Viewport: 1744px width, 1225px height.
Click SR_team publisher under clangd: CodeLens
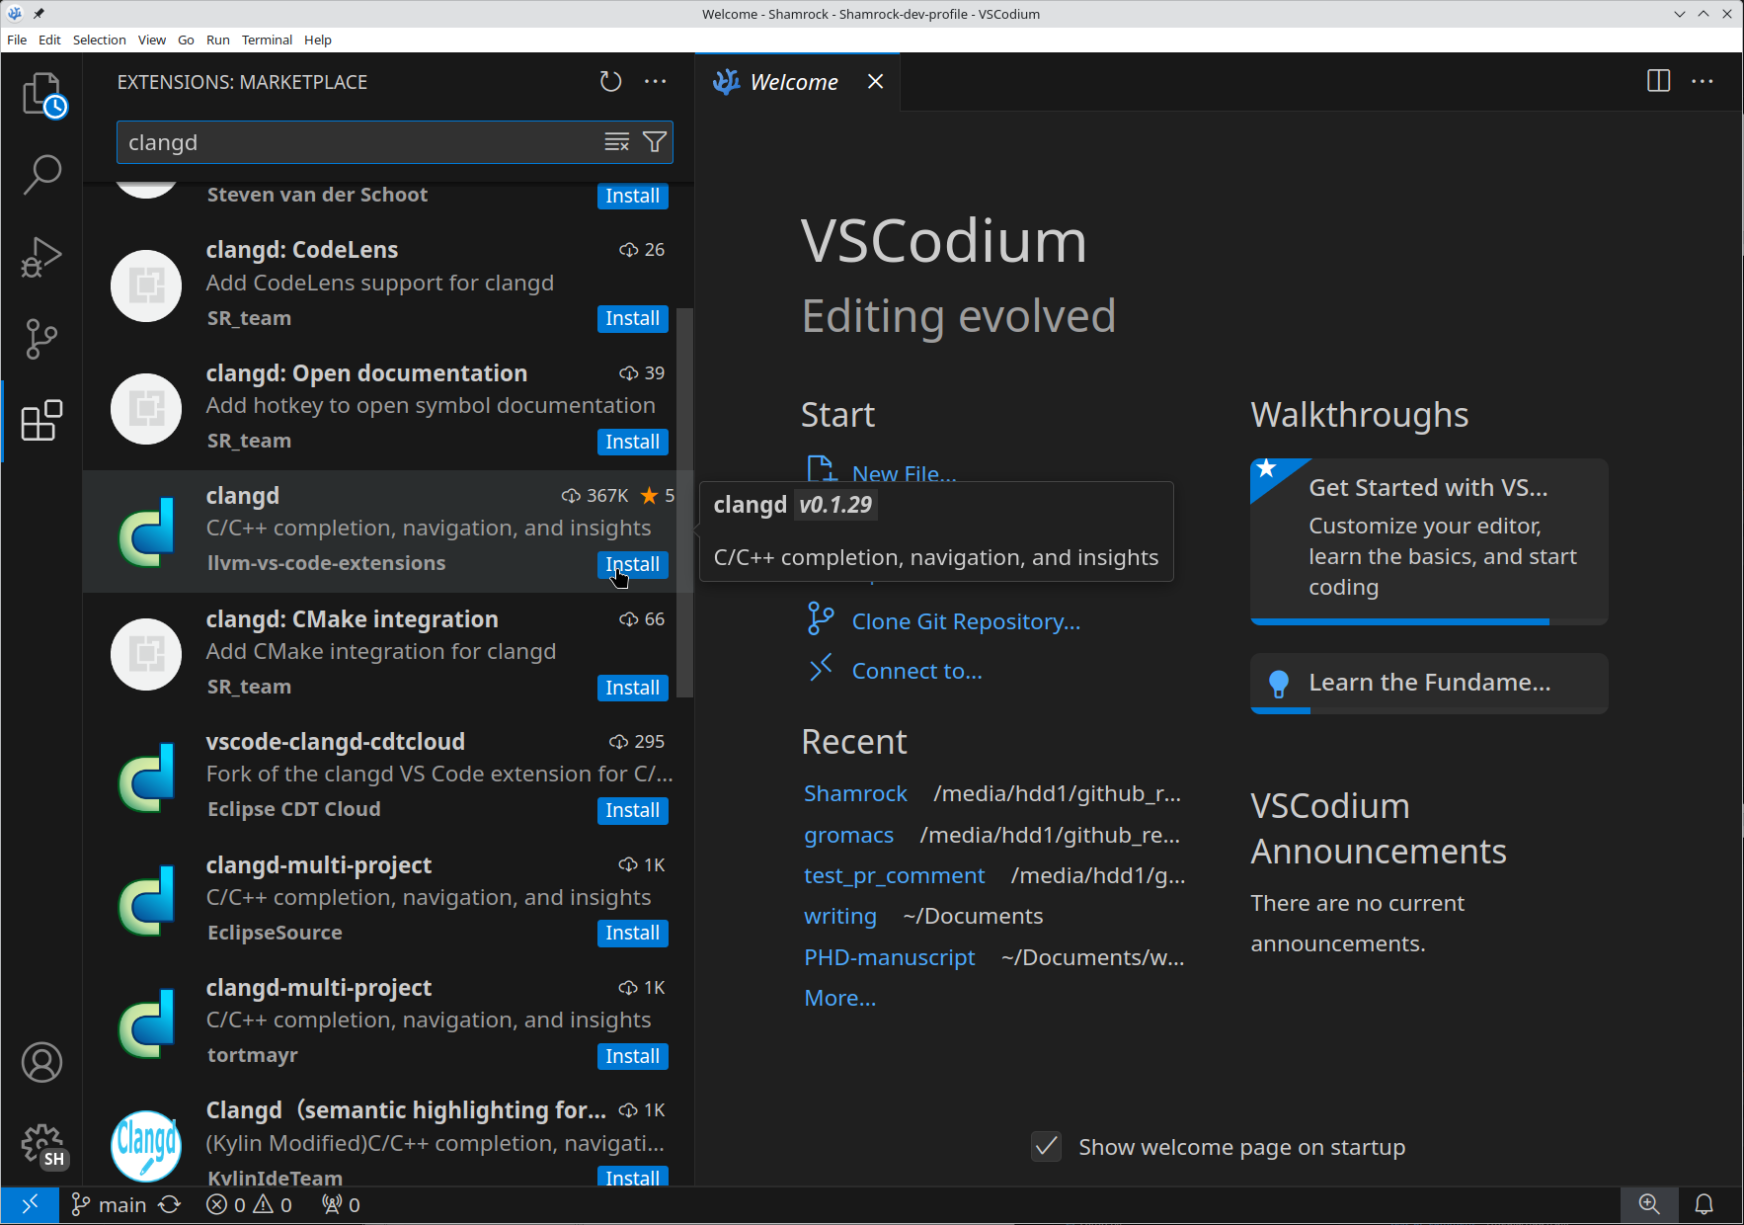249,318
